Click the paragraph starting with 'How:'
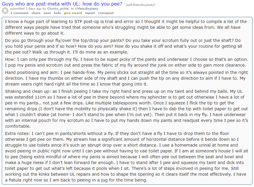 point(125,62)
